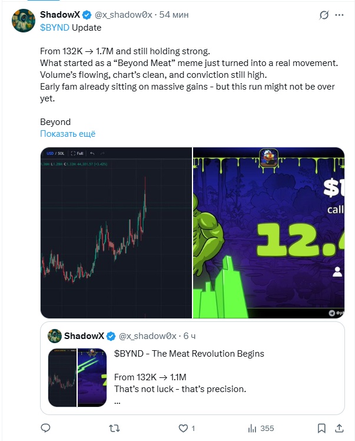Open the green 12.4 promo image
Image resolution: width=355 pixels, height=441 pixels.
click(268, 232)
